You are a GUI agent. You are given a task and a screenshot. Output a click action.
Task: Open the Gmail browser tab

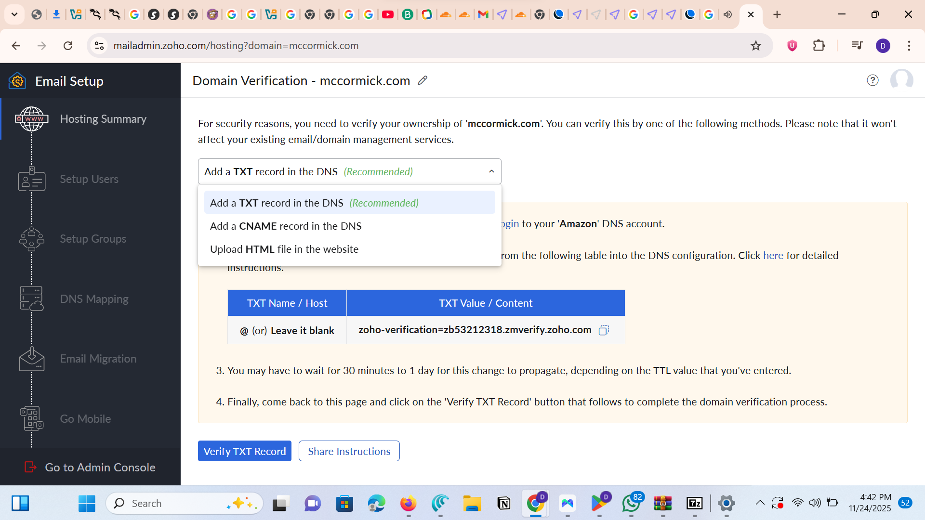pos(483,14)
